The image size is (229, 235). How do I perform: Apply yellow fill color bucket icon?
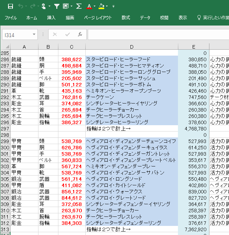coord(101,6)
